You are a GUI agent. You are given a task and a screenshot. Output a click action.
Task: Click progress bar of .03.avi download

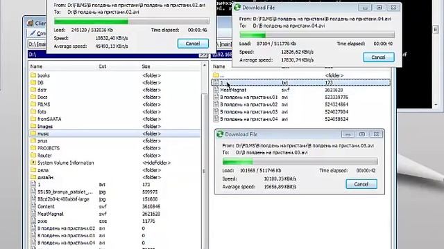300,162
